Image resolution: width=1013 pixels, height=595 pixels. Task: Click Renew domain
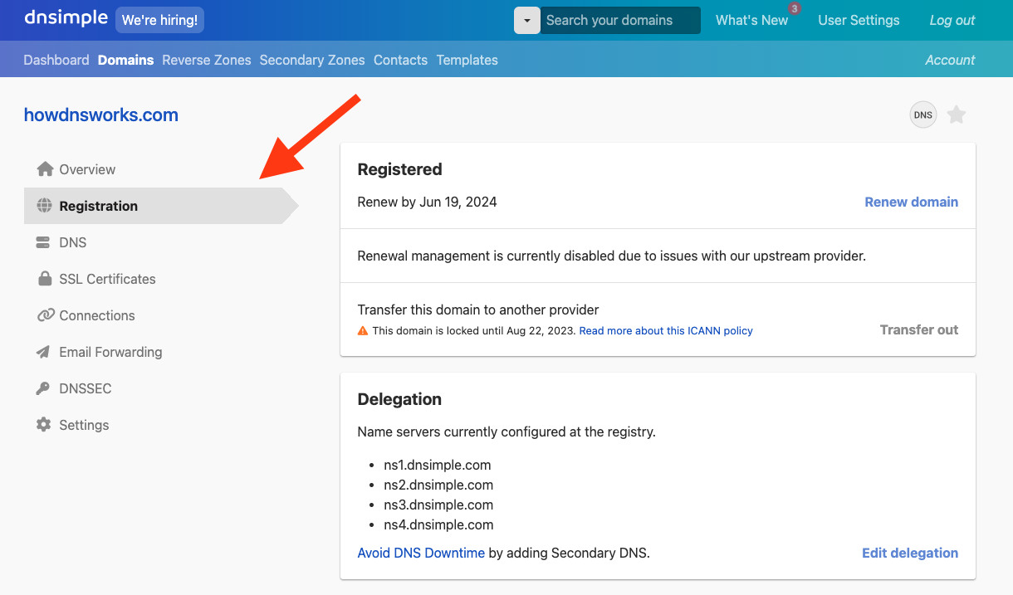coord(911,202)
